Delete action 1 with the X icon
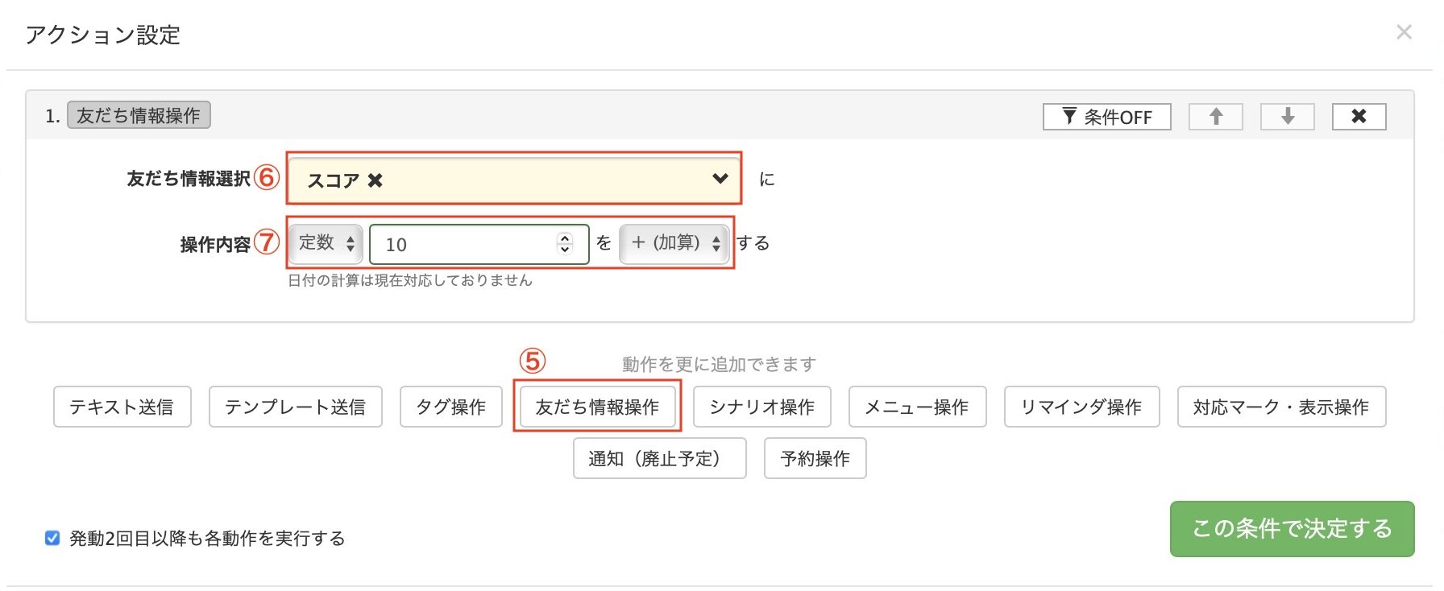Screen dimensions: 1444x591 click(1359, 117)
